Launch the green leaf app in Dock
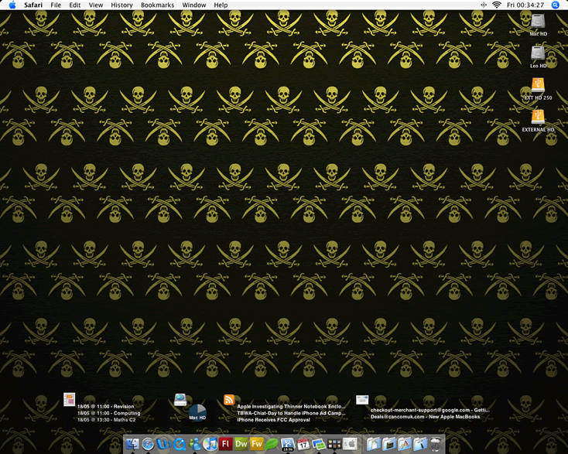This screenshot has width=568, height=454. click(272, 444)
